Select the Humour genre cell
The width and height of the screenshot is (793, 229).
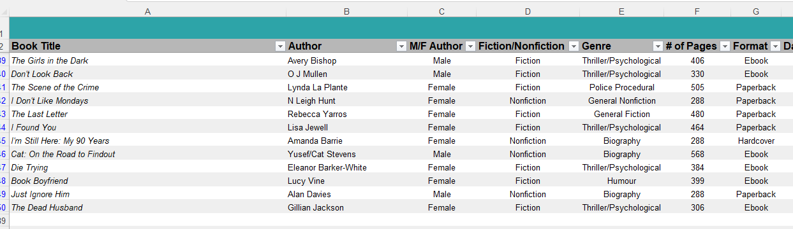621,181
